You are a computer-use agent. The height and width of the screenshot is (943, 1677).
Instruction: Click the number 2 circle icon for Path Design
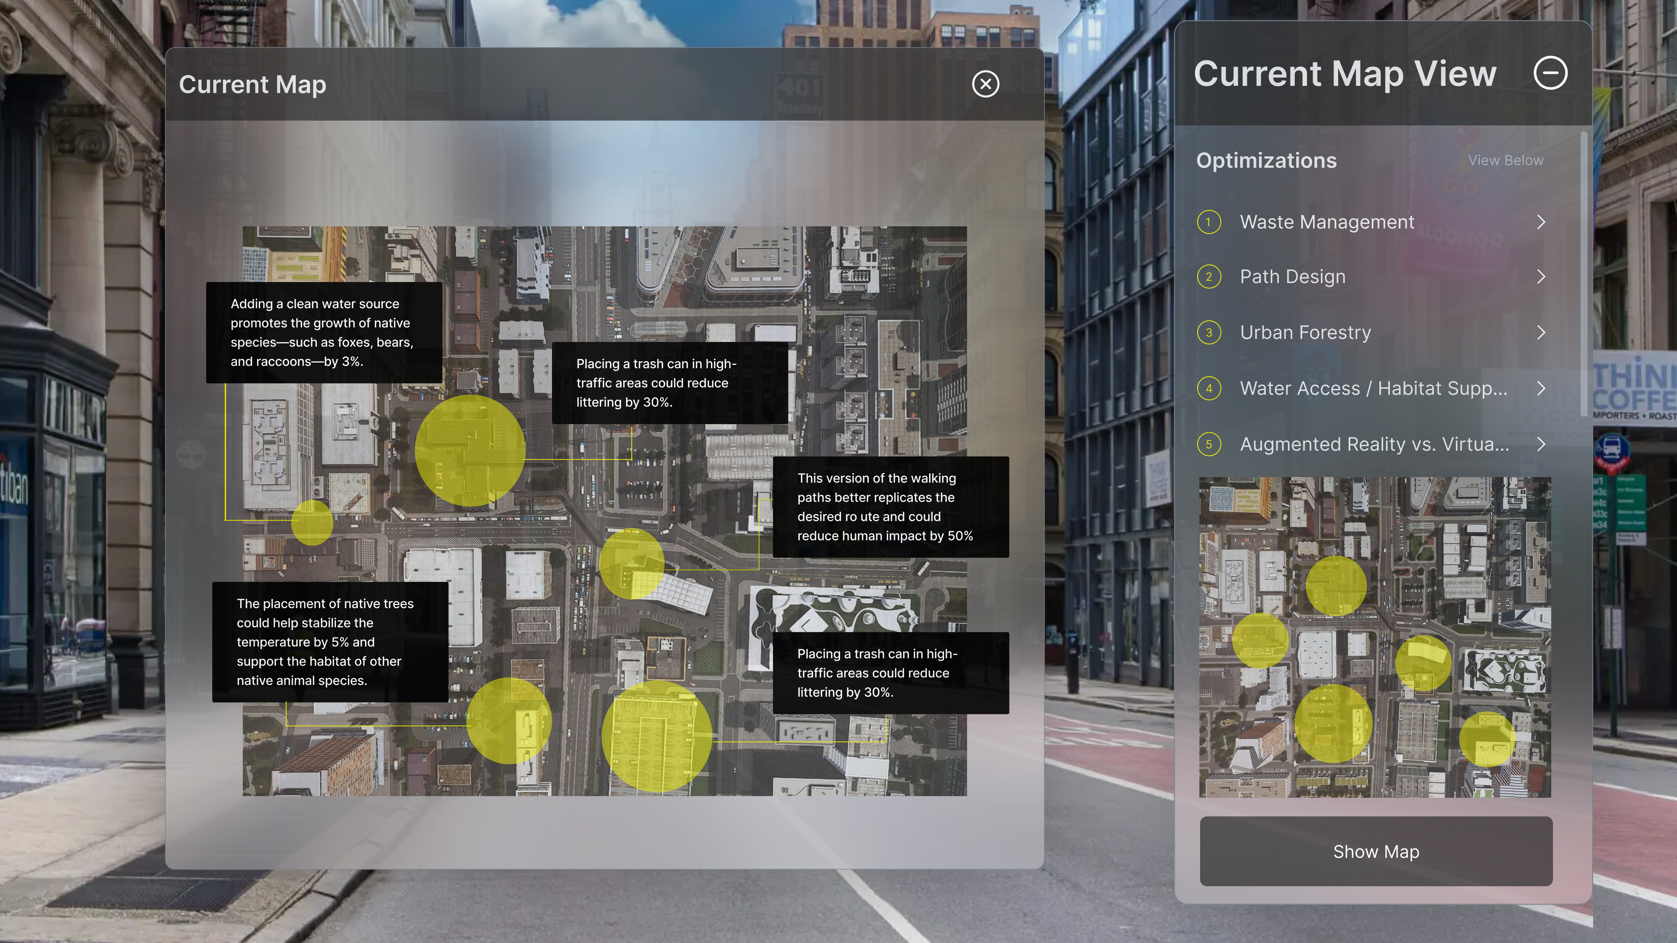point(1209,276)
